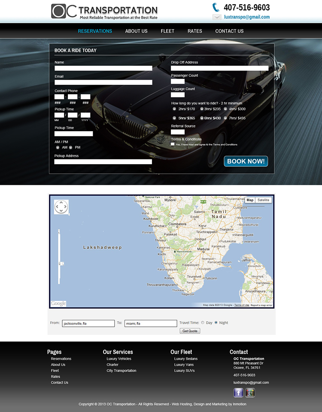Click the phone icon in header
The height and width of the screenshot is (412, 322).
click(x=216, y=7)
